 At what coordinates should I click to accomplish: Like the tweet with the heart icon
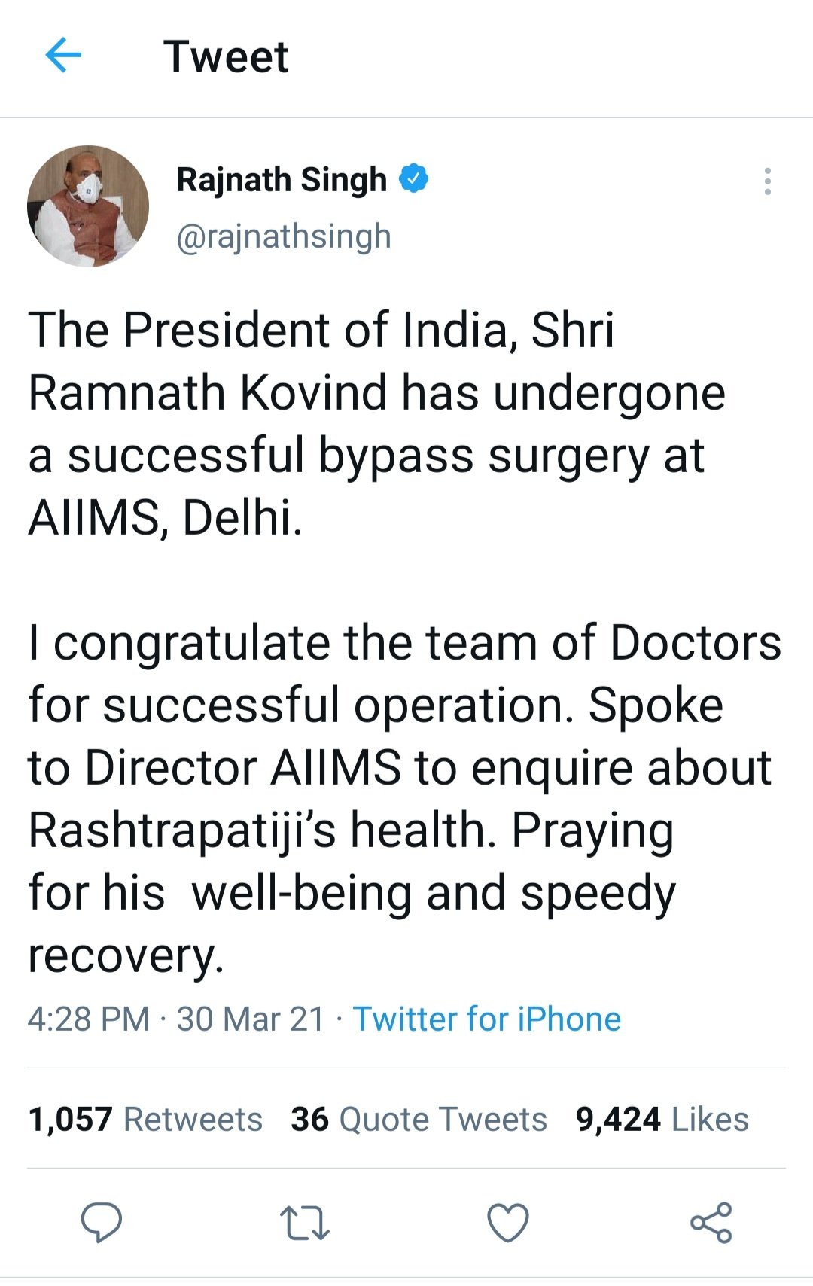tap(508, 1222)
